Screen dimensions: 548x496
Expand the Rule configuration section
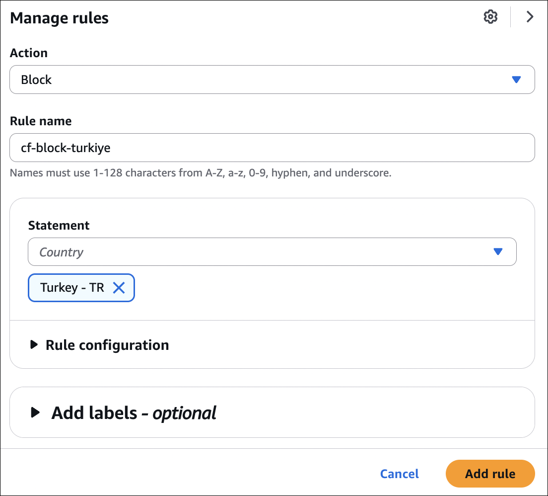[x=107, y=345]
